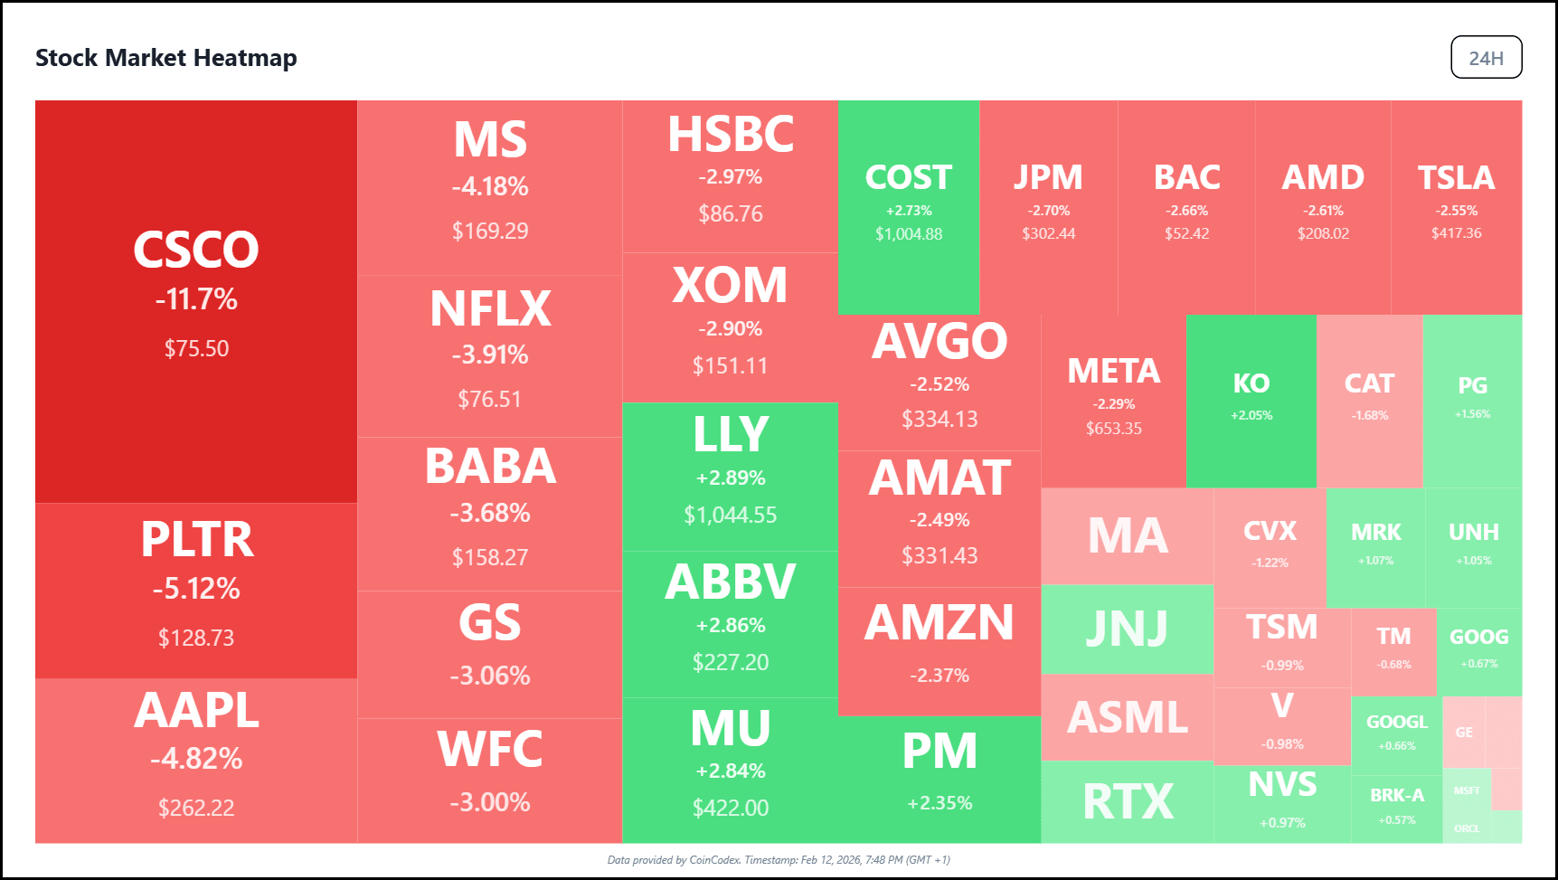Click the Stock Market Heatmap title
This screenshot has width=1558, height=880.
click(x=166, y=58)
